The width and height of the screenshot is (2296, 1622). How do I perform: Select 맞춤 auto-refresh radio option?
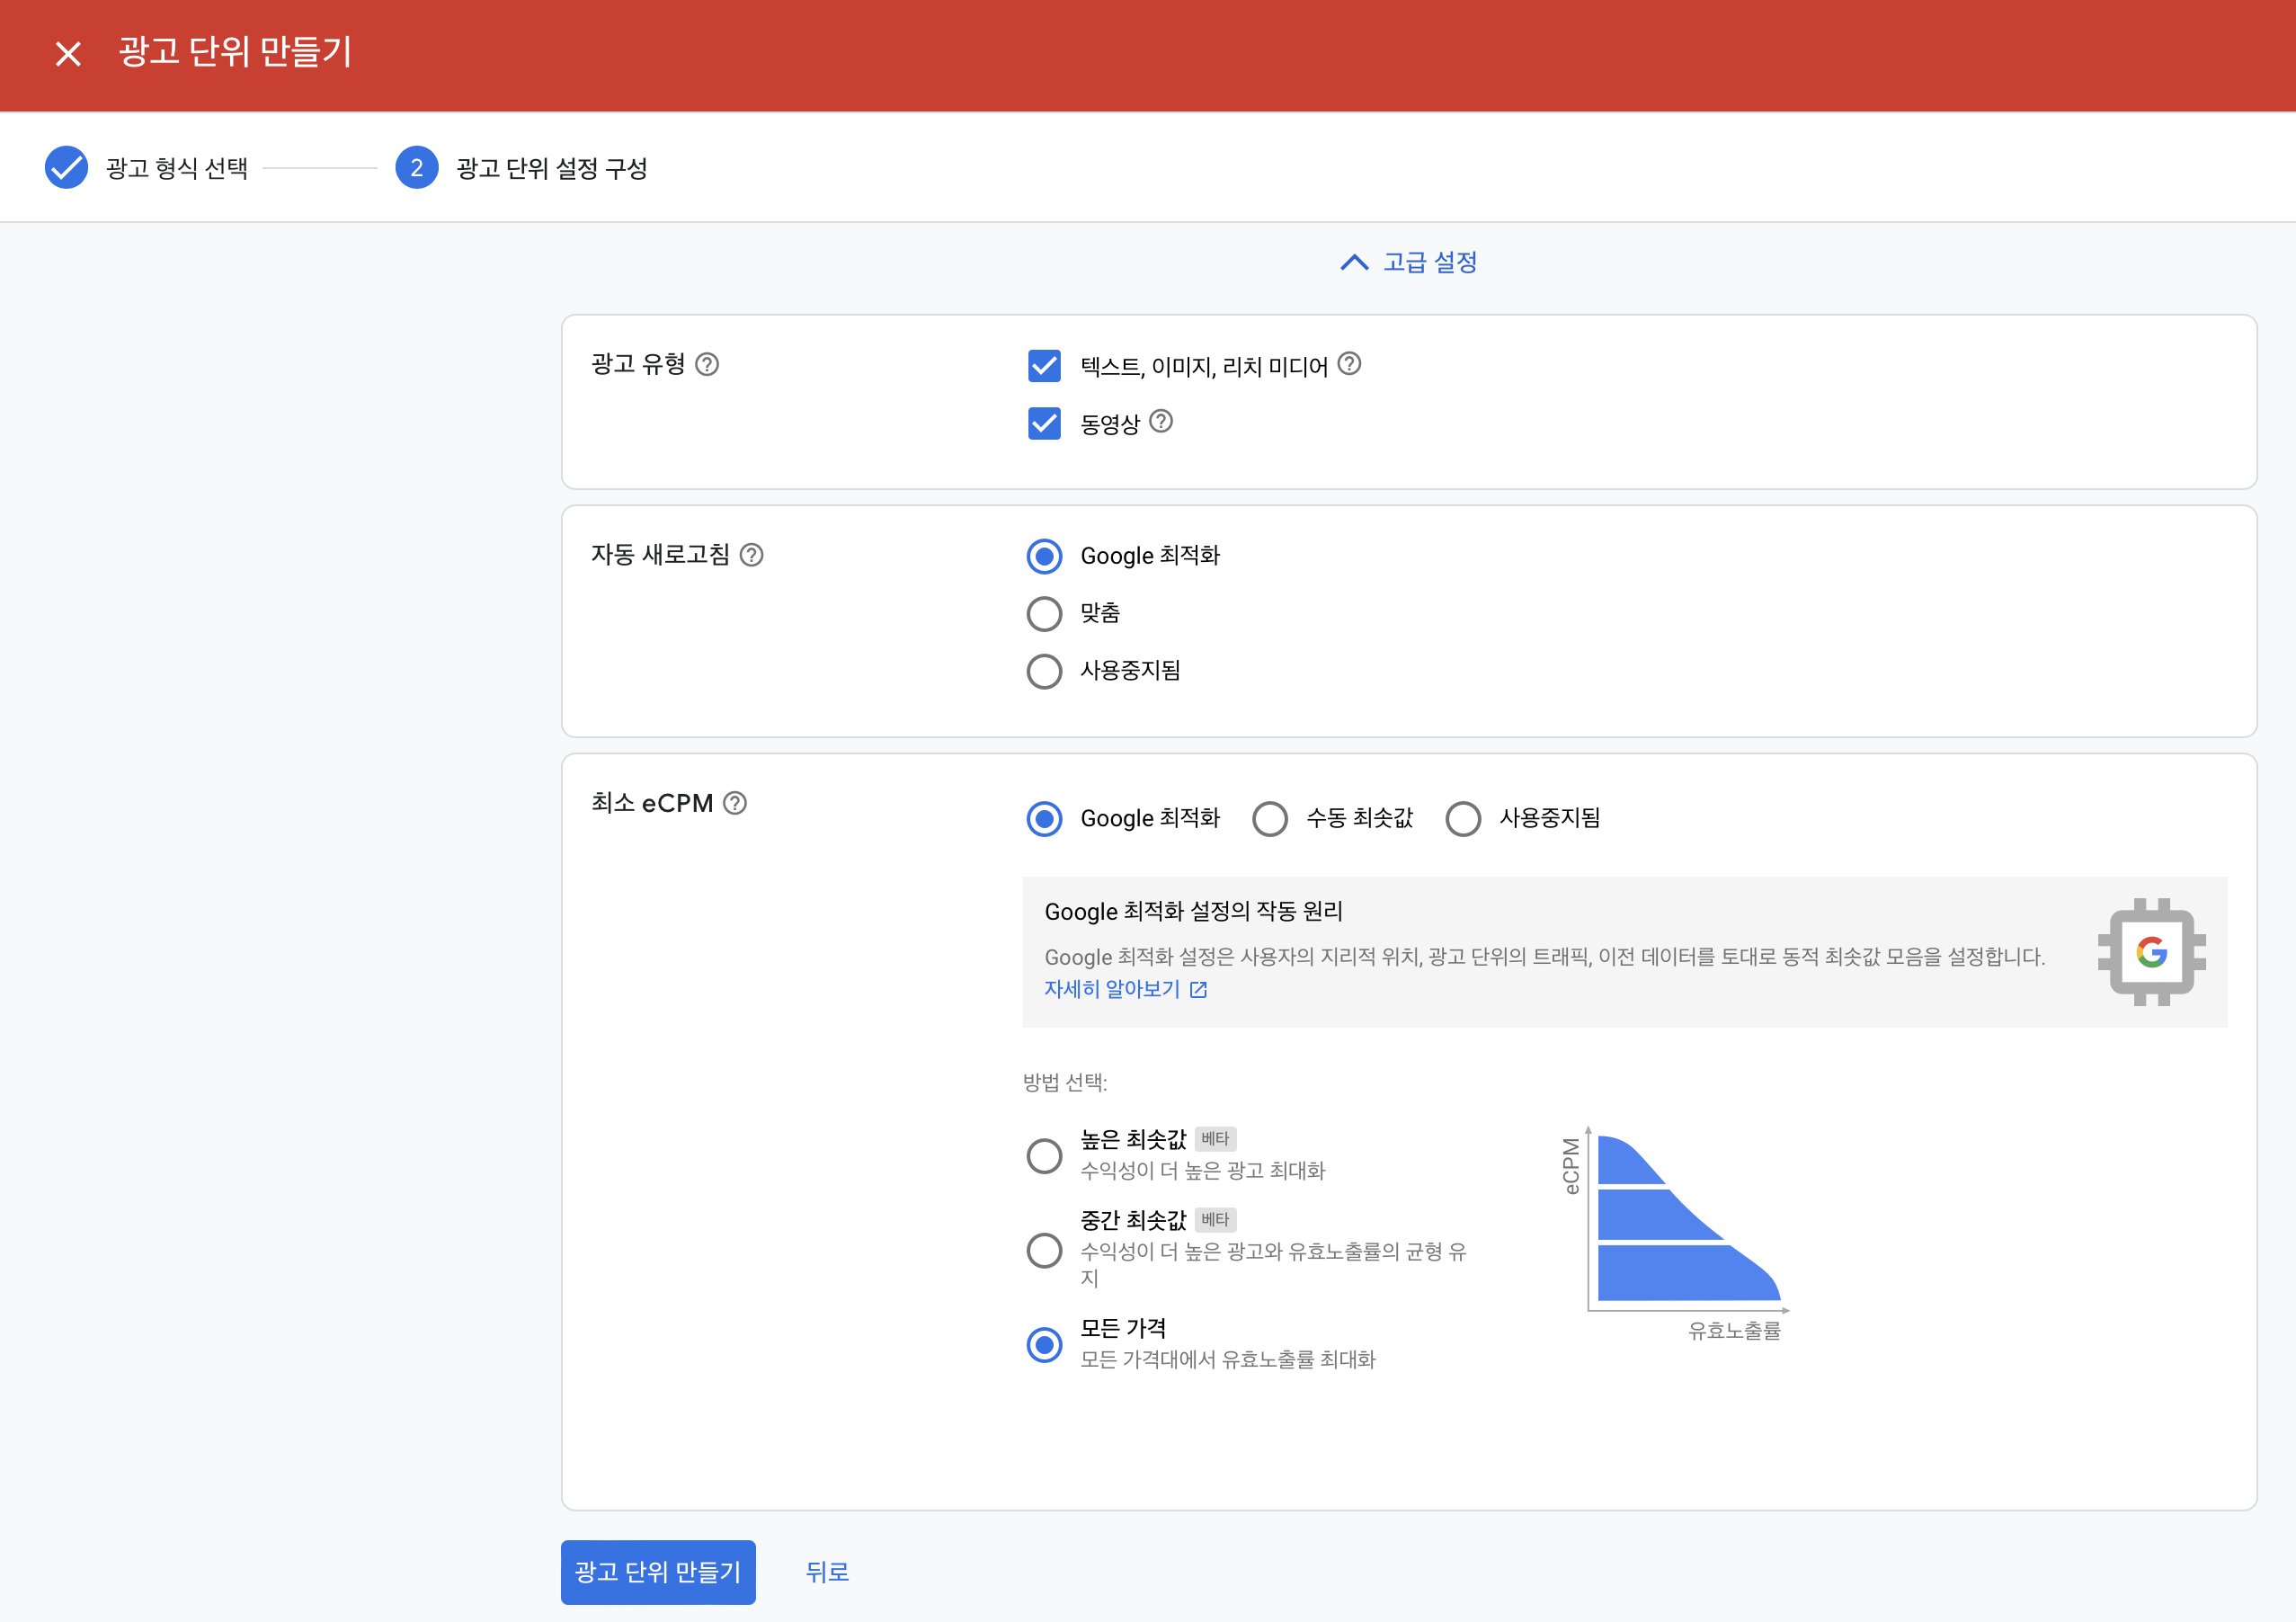click(x=1044, y=613)
